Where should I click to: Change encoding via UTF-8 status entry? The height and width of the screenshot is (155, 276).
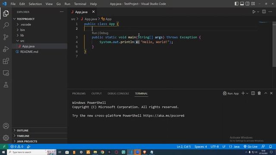click(215, 146)
